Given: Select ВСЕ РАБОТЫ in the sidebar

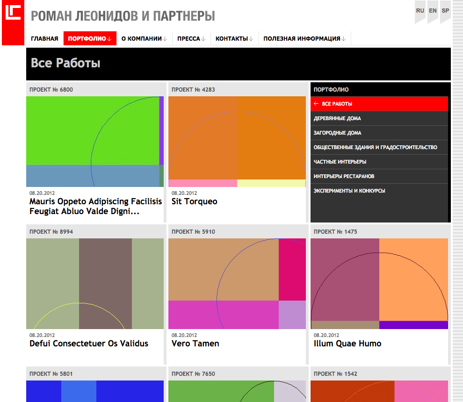Looking at the screenshot, I should coord(379,104).
